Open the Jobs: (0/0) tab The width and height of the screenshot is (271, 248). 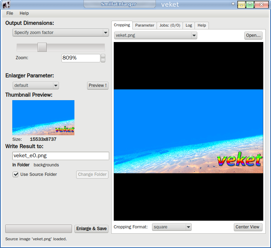(170, 25)
